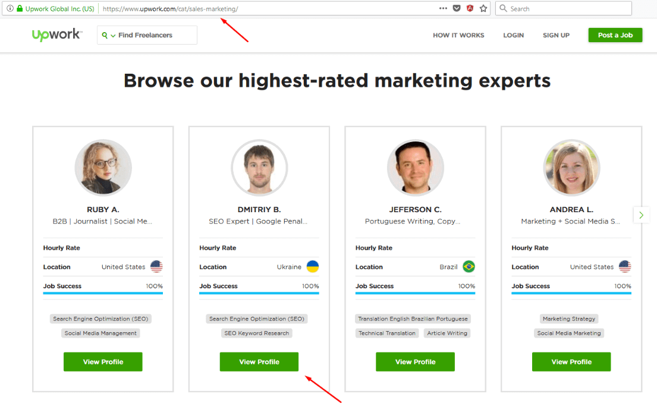Click Dmitriy B.'s profile photo
657x419 pixels.
[x=259, y=168]
